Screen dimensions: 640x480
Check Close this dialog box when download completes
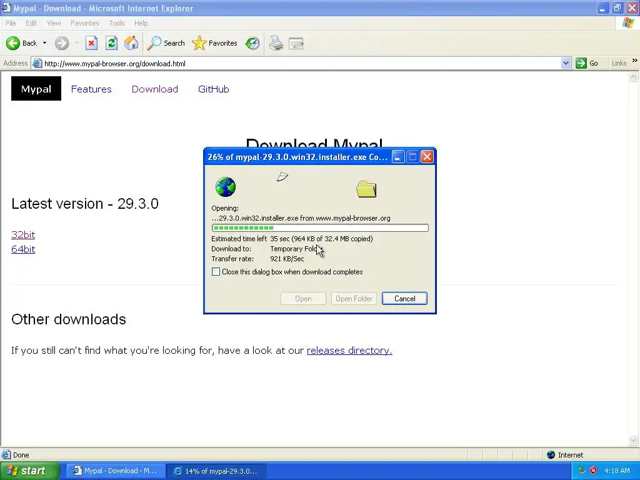(x=216, y=272)
